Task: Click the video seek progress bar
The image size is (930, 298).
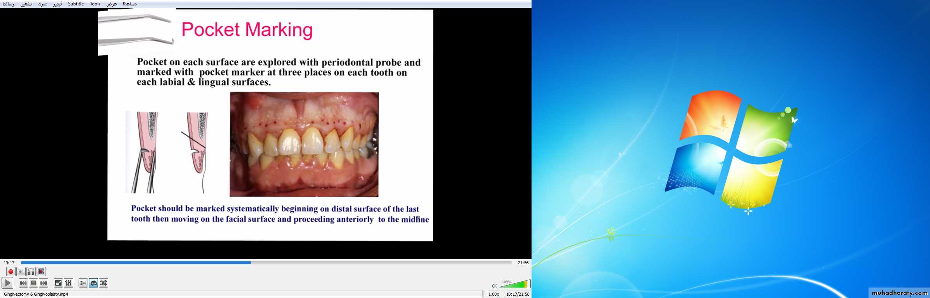Action: pyautogui.click(x=266, y=263)
